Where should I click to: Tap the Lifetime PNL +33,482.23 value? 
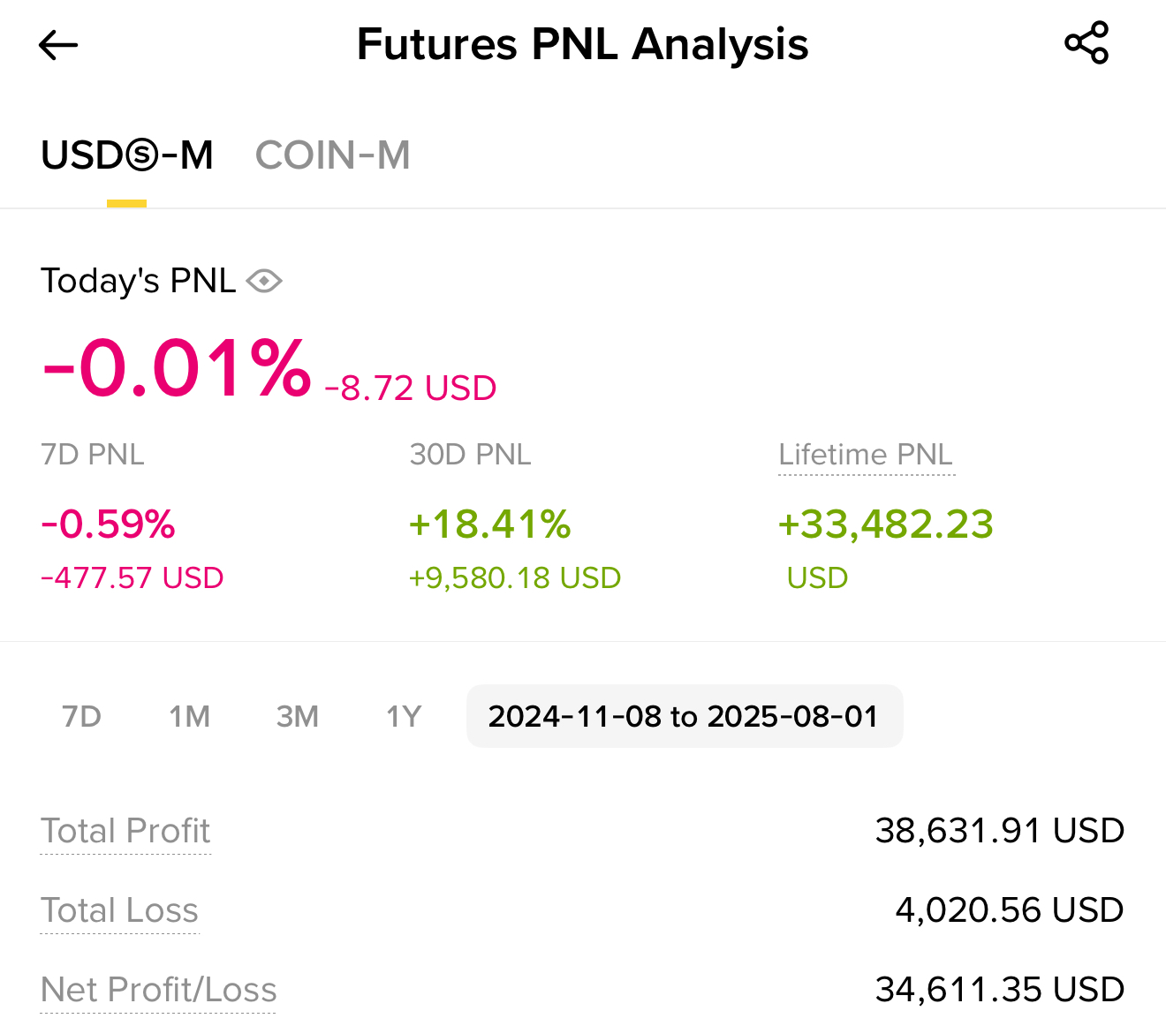pyautogui.click(x=886, y=524)
